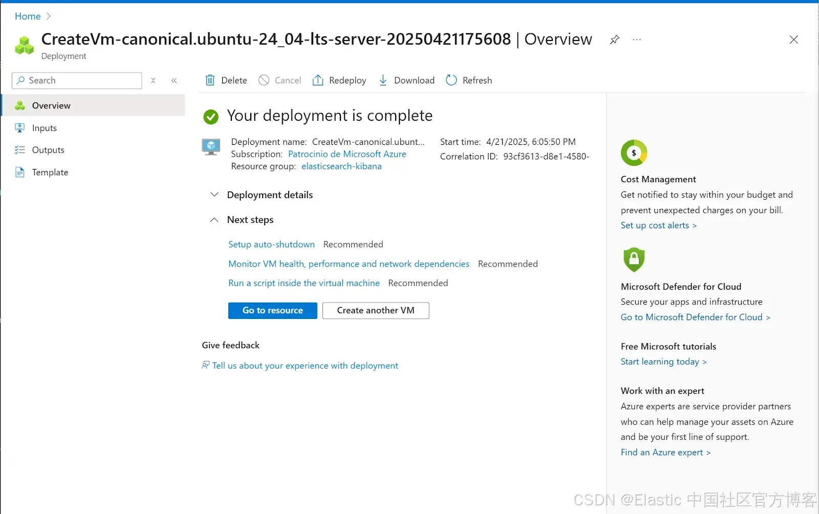The width and height of the screenshot is (819, 514).
Task: Click the Download arrow icon
Action: 383,80
